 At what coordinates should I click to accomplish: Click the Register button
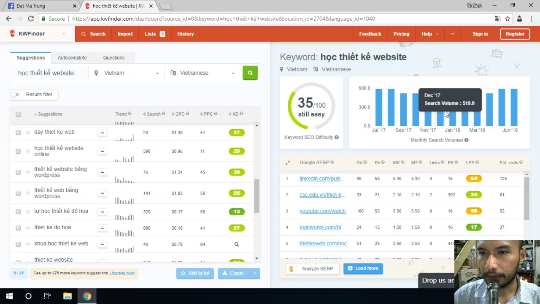coord(515,34)
